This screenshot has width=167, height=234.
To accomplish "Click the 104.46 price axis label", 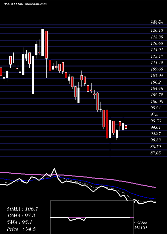I will (157, 89).
